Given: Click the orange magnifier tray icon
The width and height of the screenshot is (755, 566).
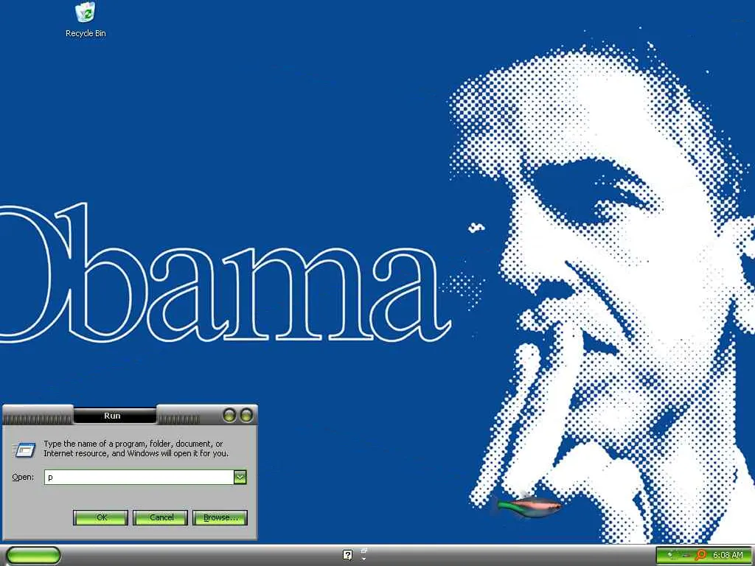Looking at the screenshot, I should [700, 555].
